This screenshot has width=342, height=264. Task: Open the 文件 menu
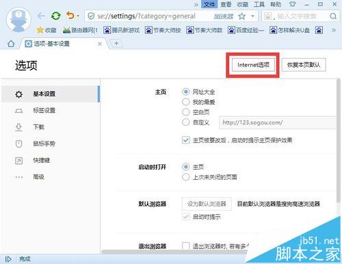(x=209, y=4)
